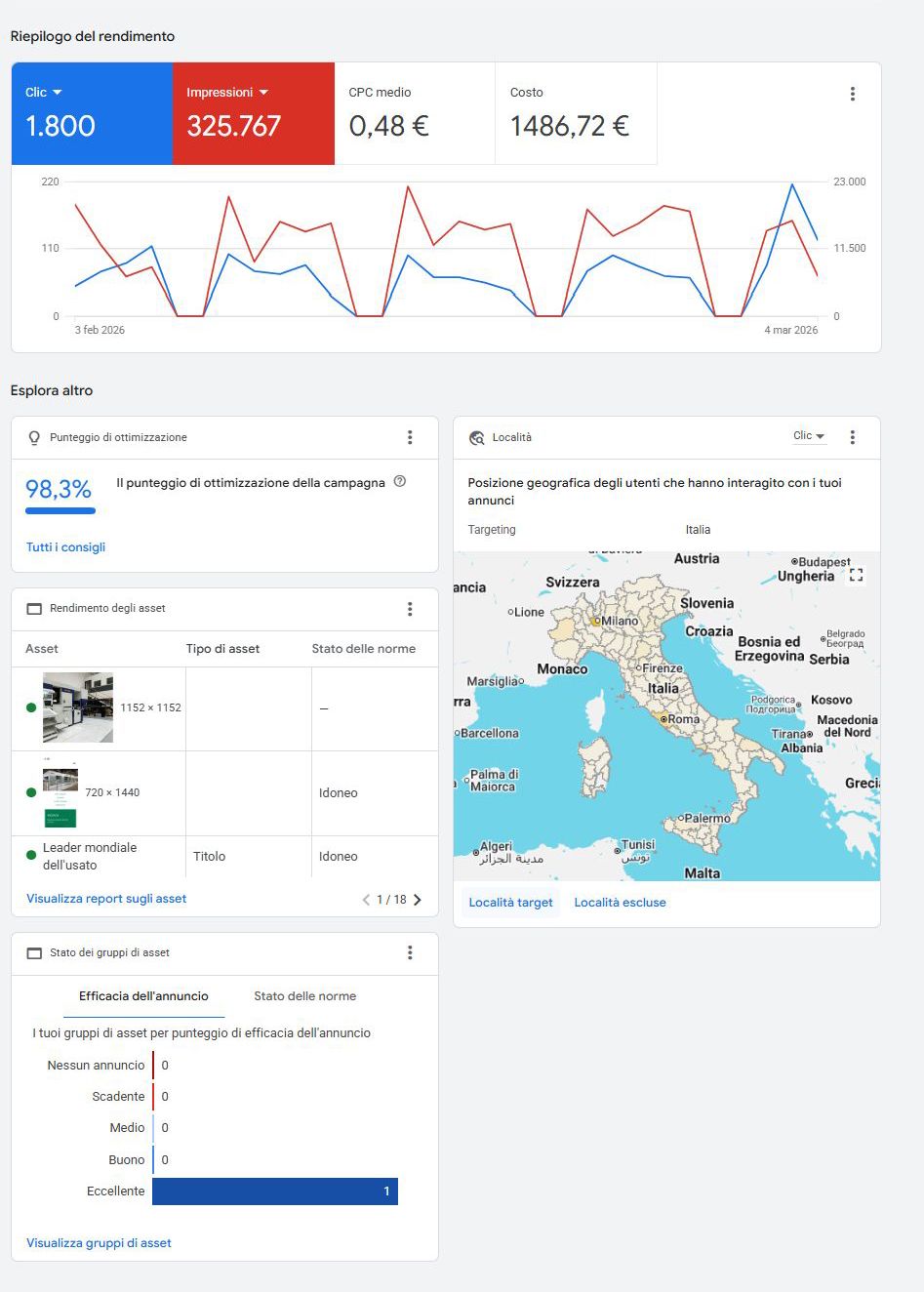
Task: Click Idoneo status of the 720 × 1440 asset
Action: 338,793
